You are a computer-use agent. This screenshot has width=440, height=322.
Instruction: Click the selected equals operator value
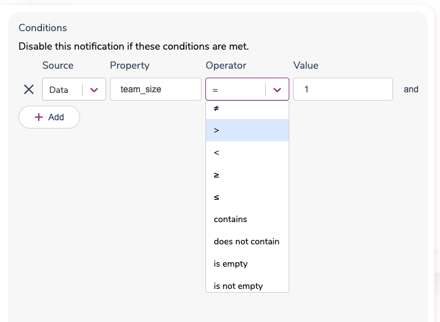(216, 90)
